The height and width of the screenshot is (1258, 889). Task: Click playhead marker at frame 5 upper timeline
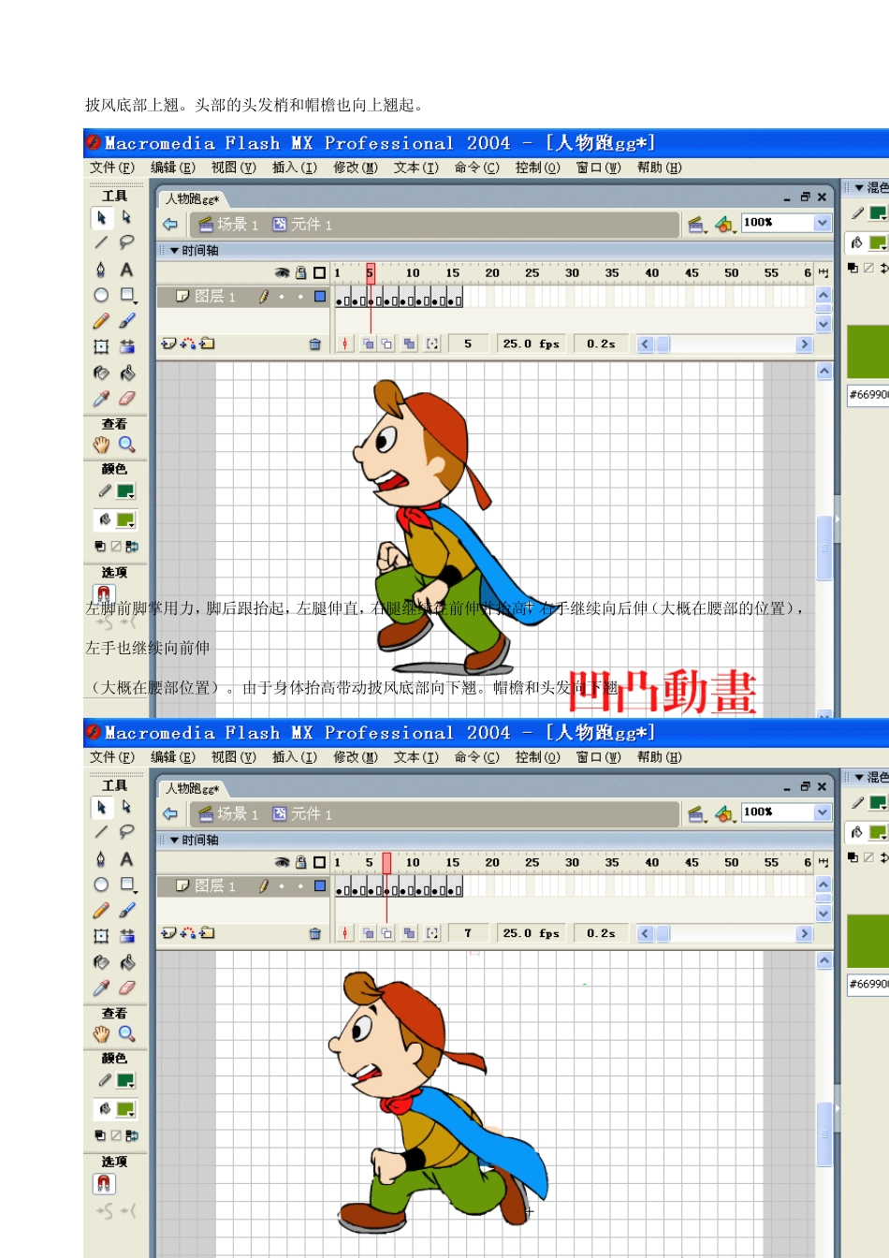(x=371, y=272)
